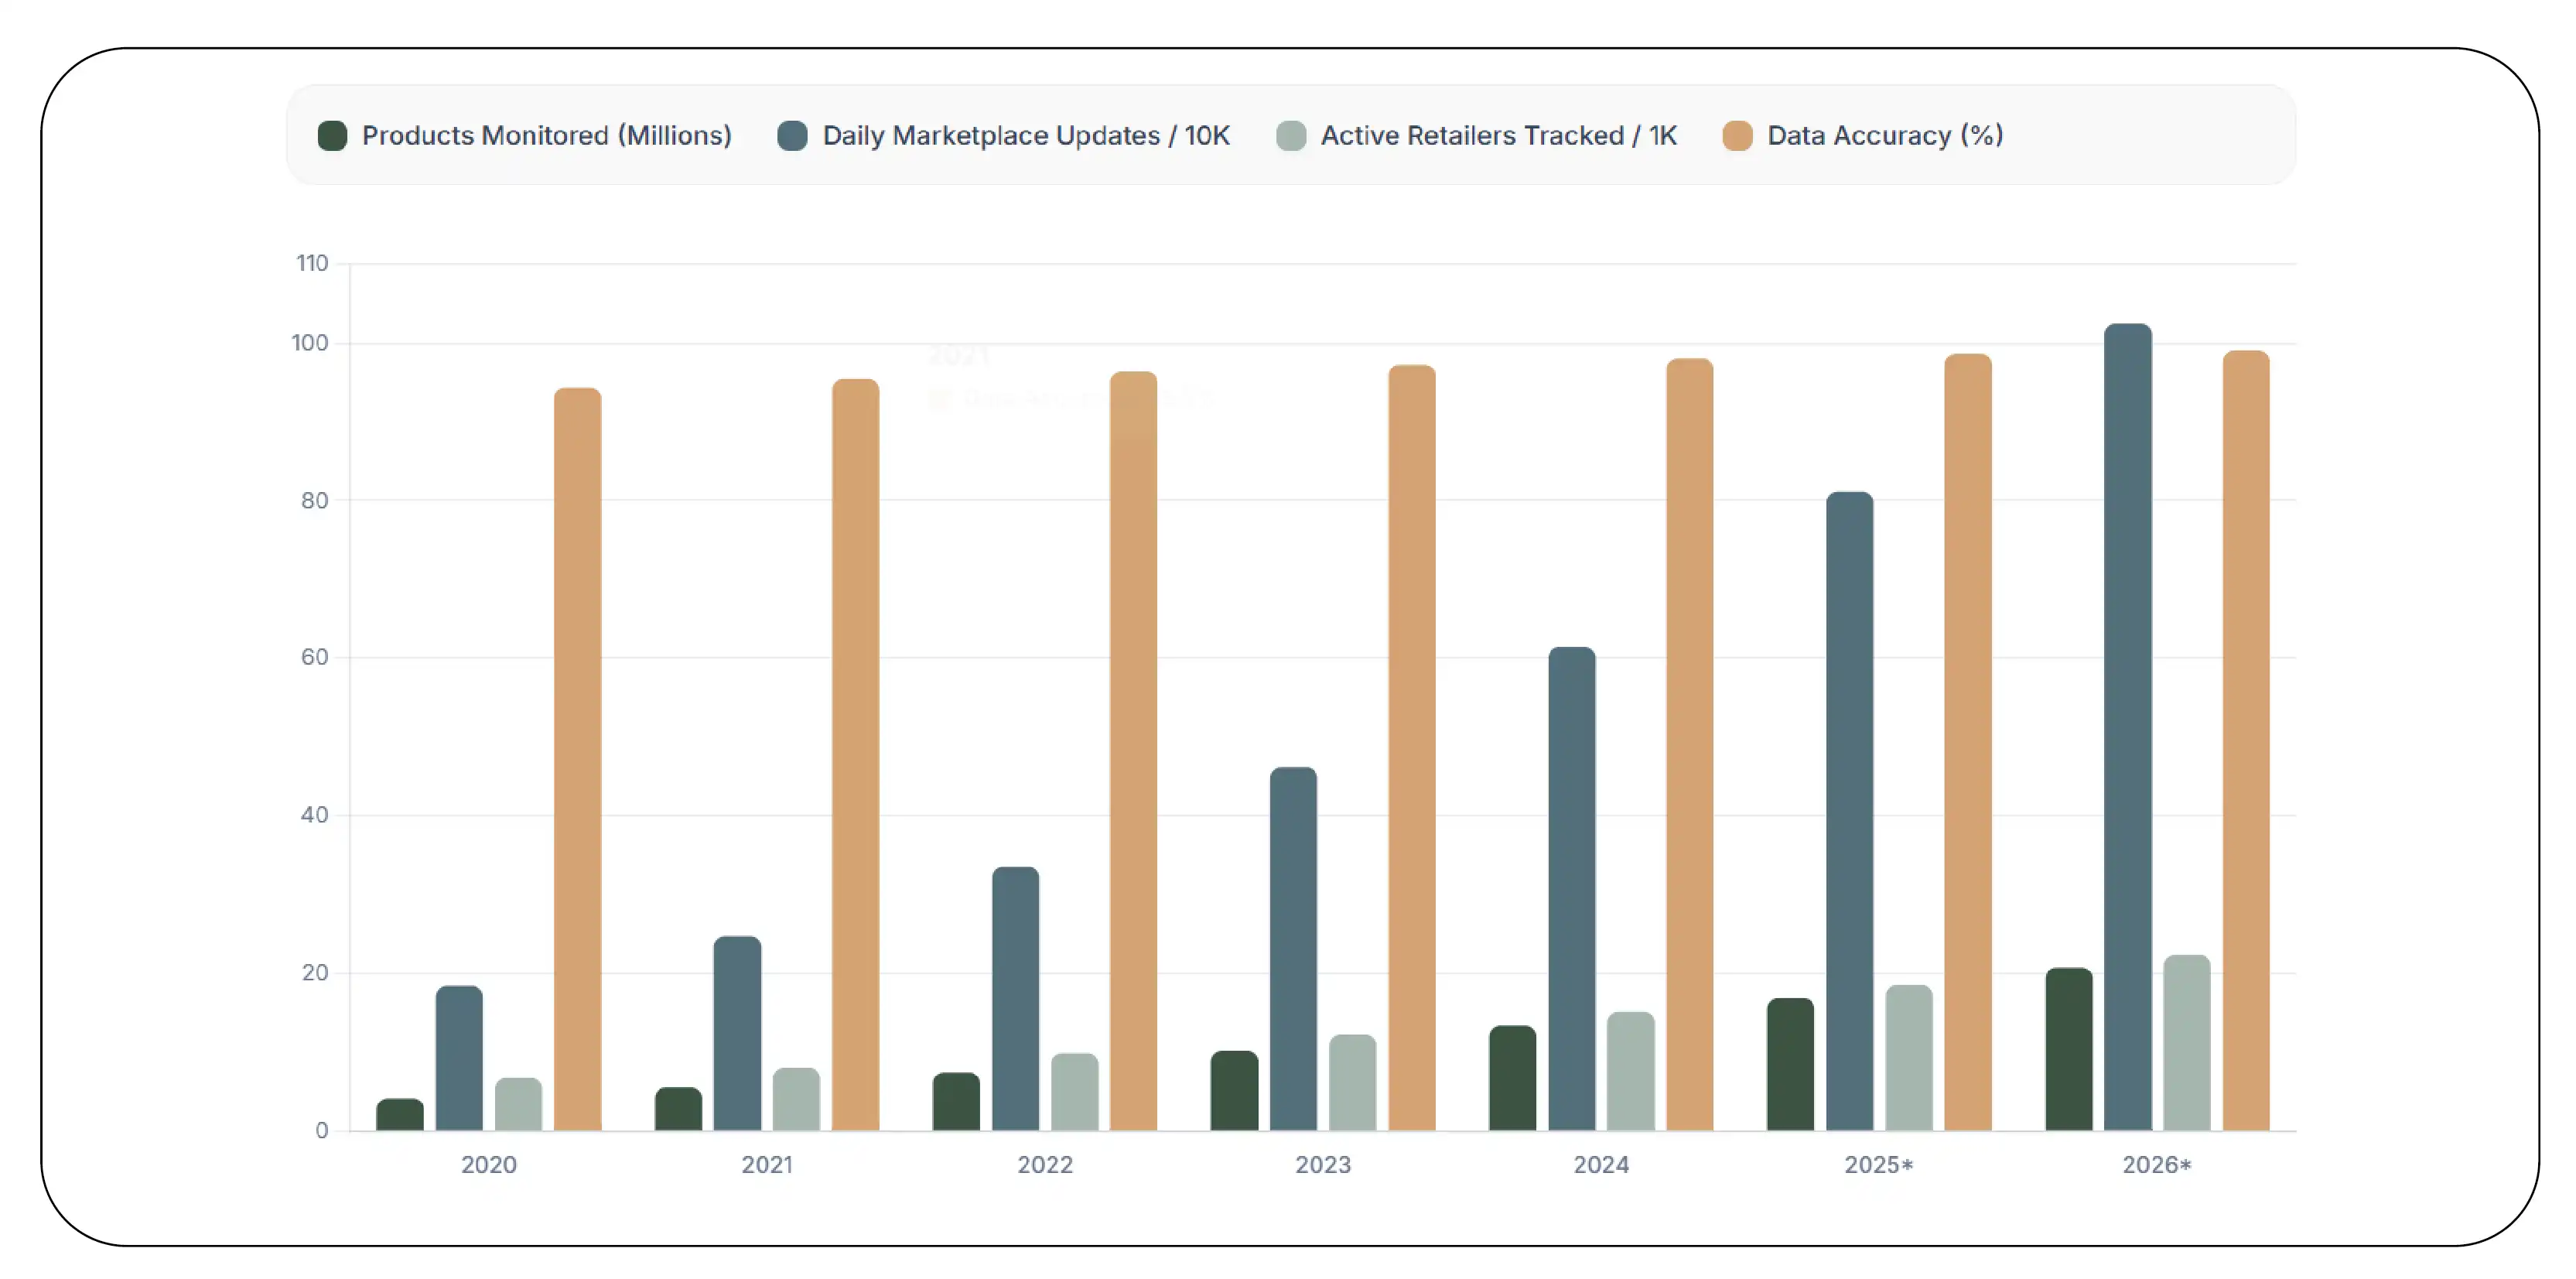2576x1279 pixels.
Task: Select the 2025* Data Accuracy bar
Action: (x=1967, y=742)
